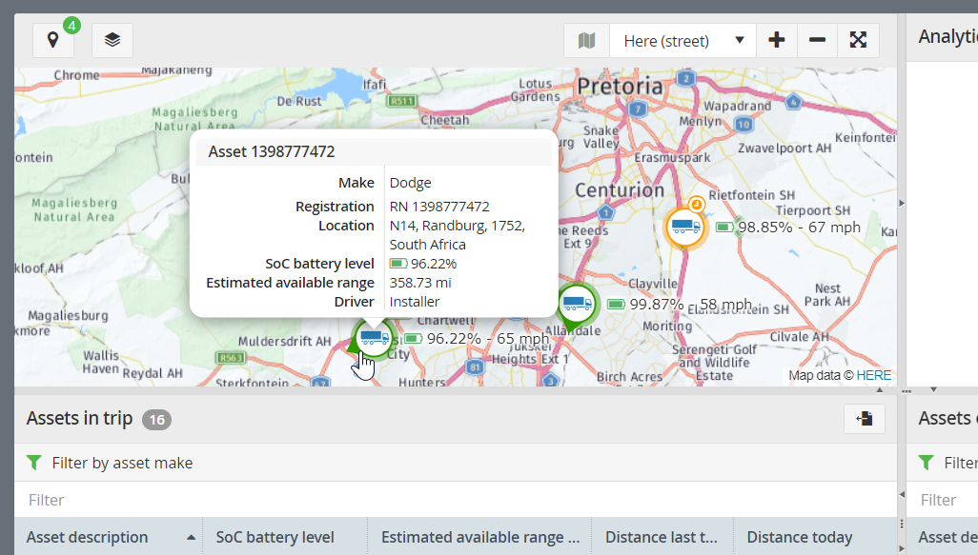Click the clock badge on orange truck marker
Viewport: 978px width, 555px height.
point(697,205)
